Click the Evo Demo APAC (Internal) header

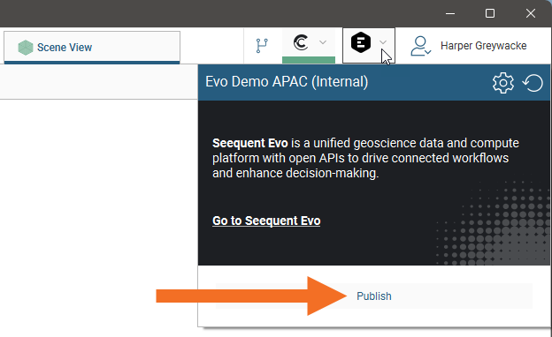(287, 82)
